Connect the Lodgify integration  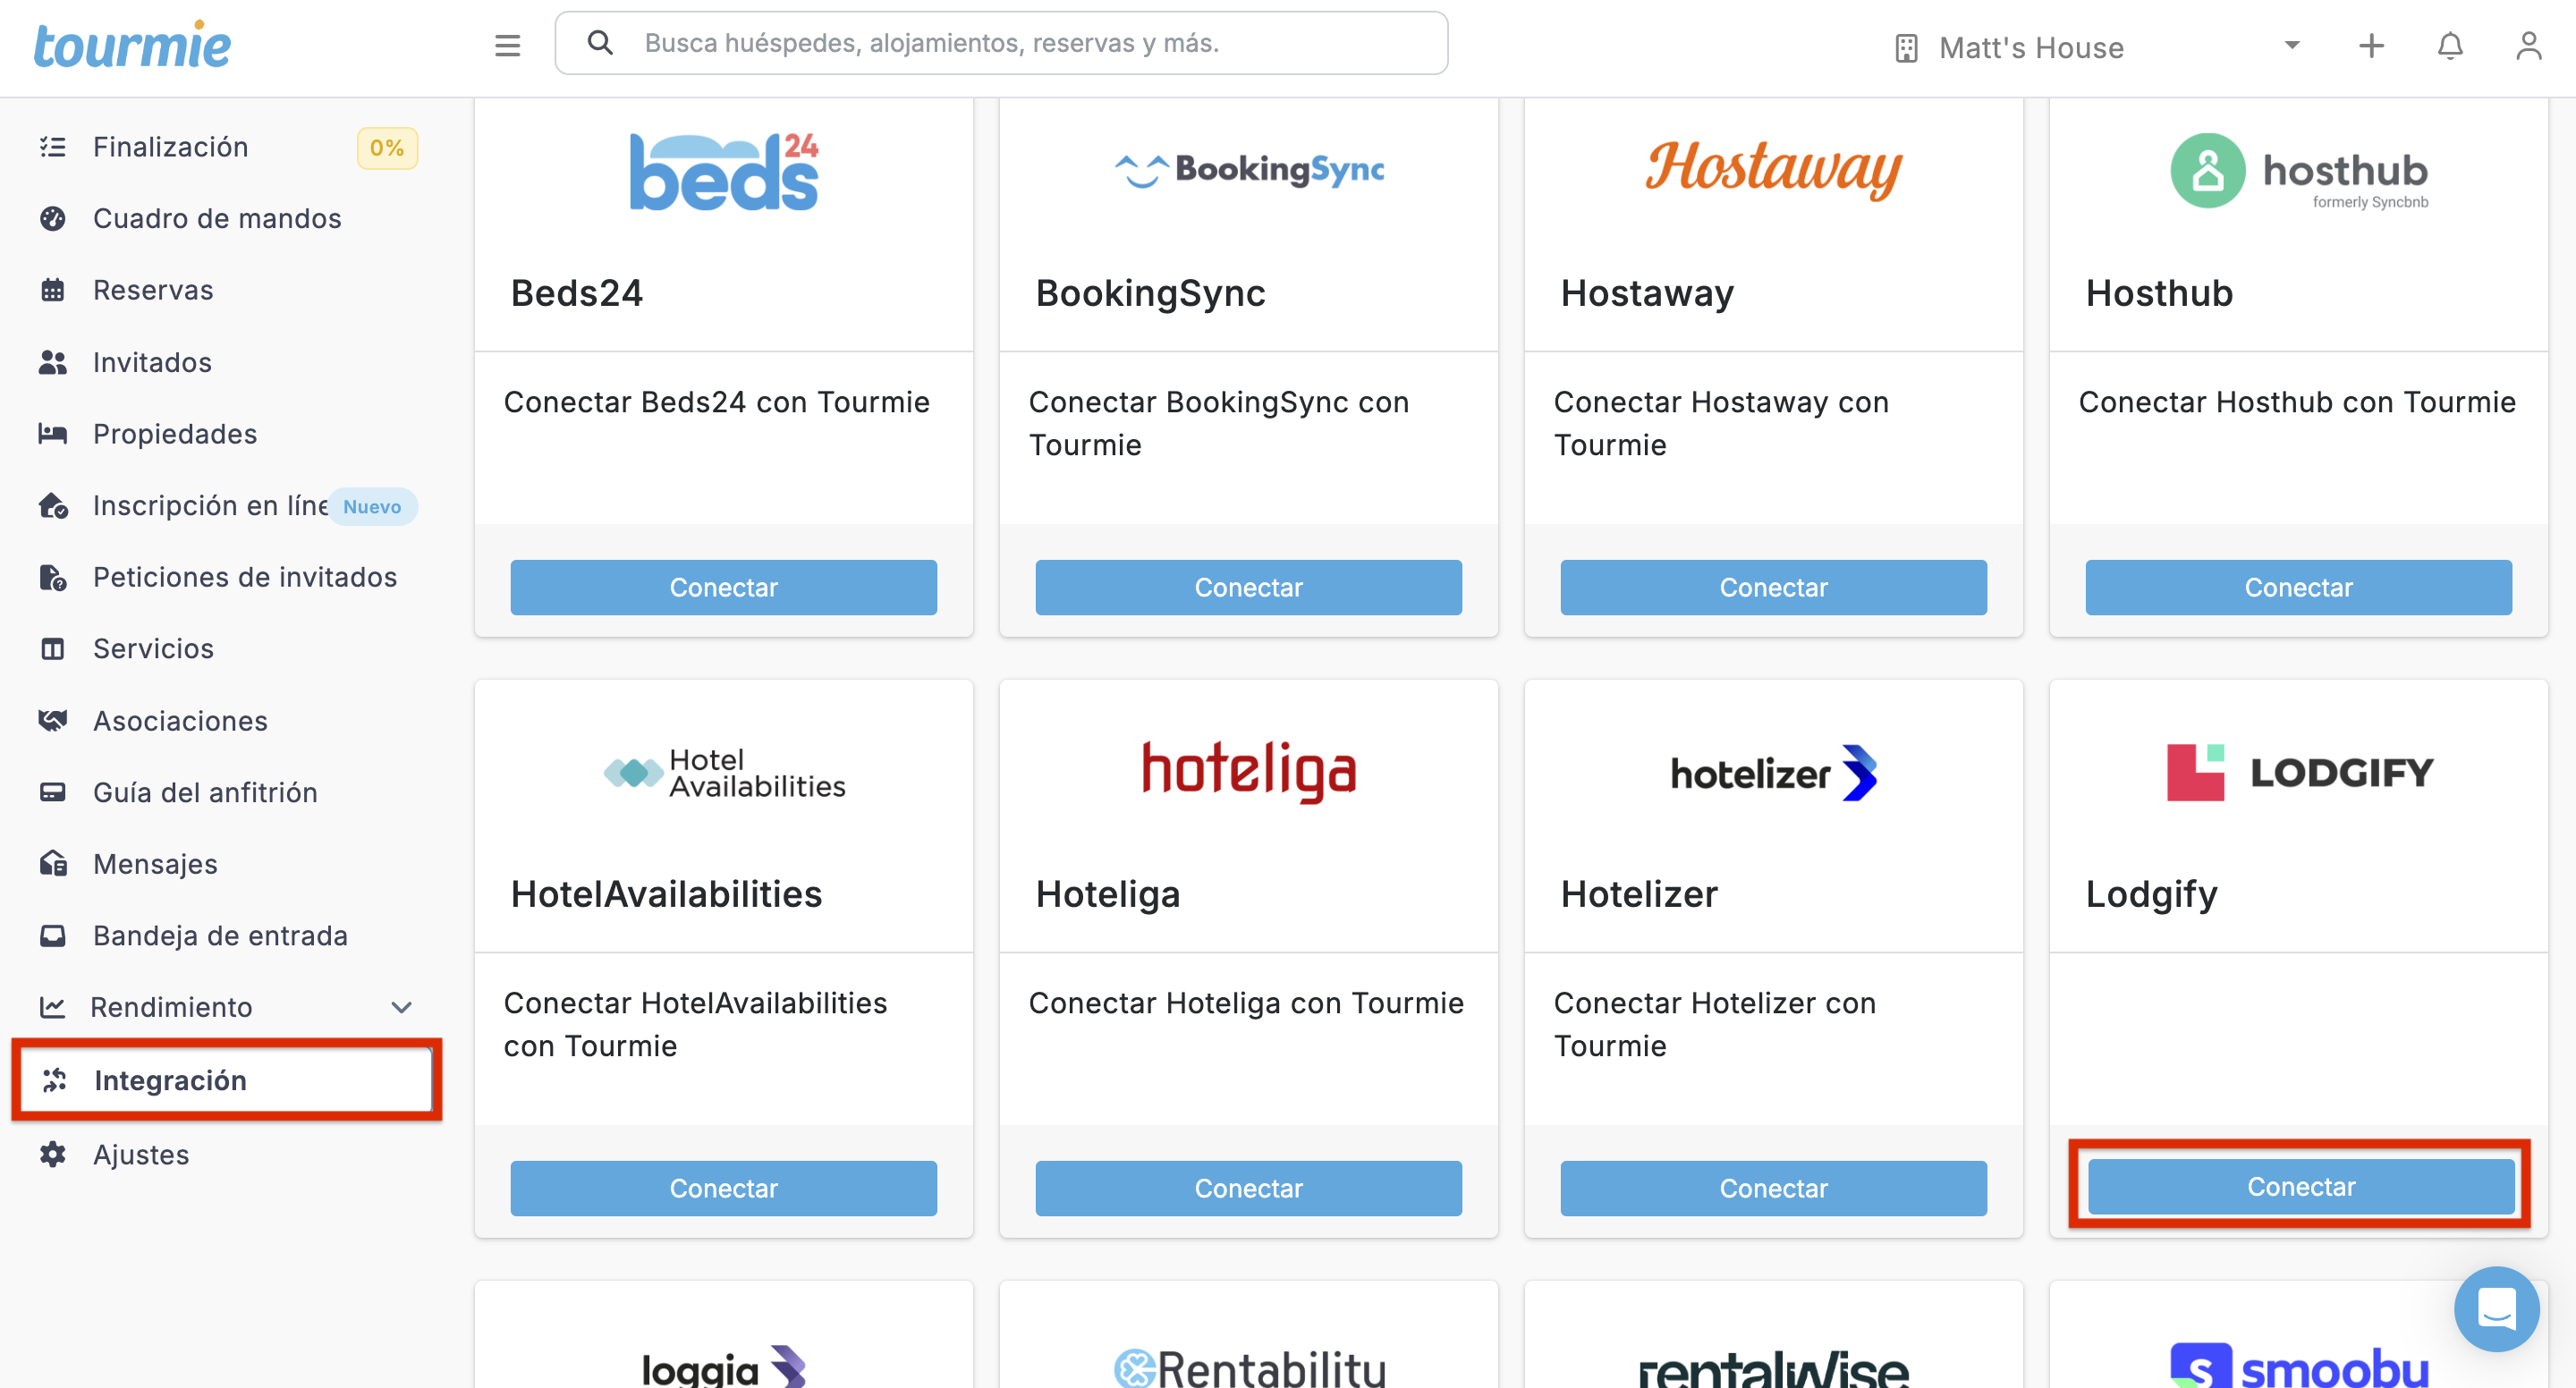(x=2299, y=1186)
